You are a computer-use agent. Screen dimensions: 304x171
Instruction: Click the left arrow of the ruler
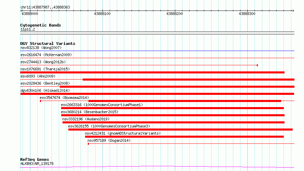click(21, 11)
